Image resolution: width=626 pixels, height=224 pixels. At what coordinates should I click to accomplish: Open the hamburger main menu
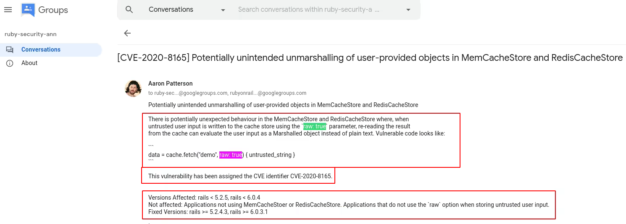8,10
